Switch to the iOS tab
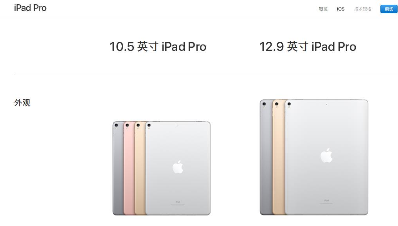This screenshot has height=226, width=398. click(x=340, y=9)
